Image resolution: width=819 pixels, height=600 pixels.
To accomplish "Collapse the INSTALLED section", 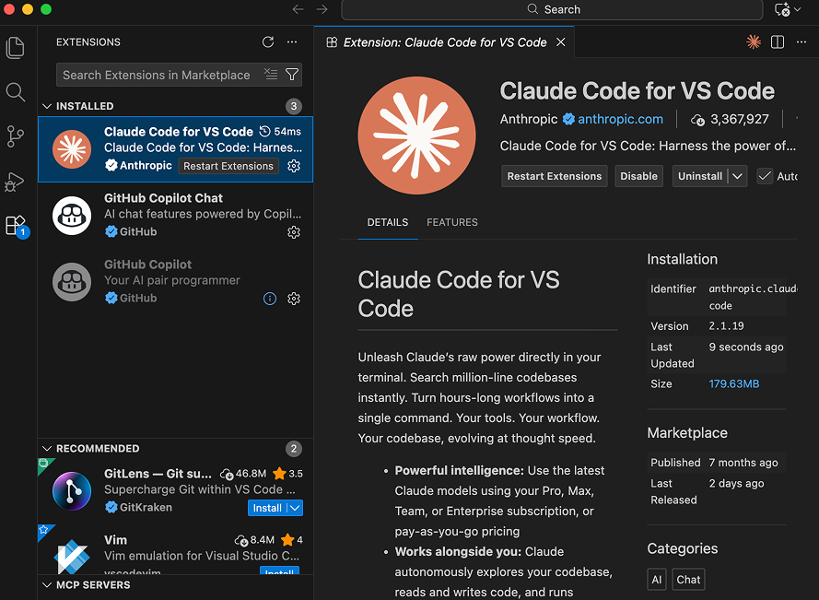I will tap(47, 105).
